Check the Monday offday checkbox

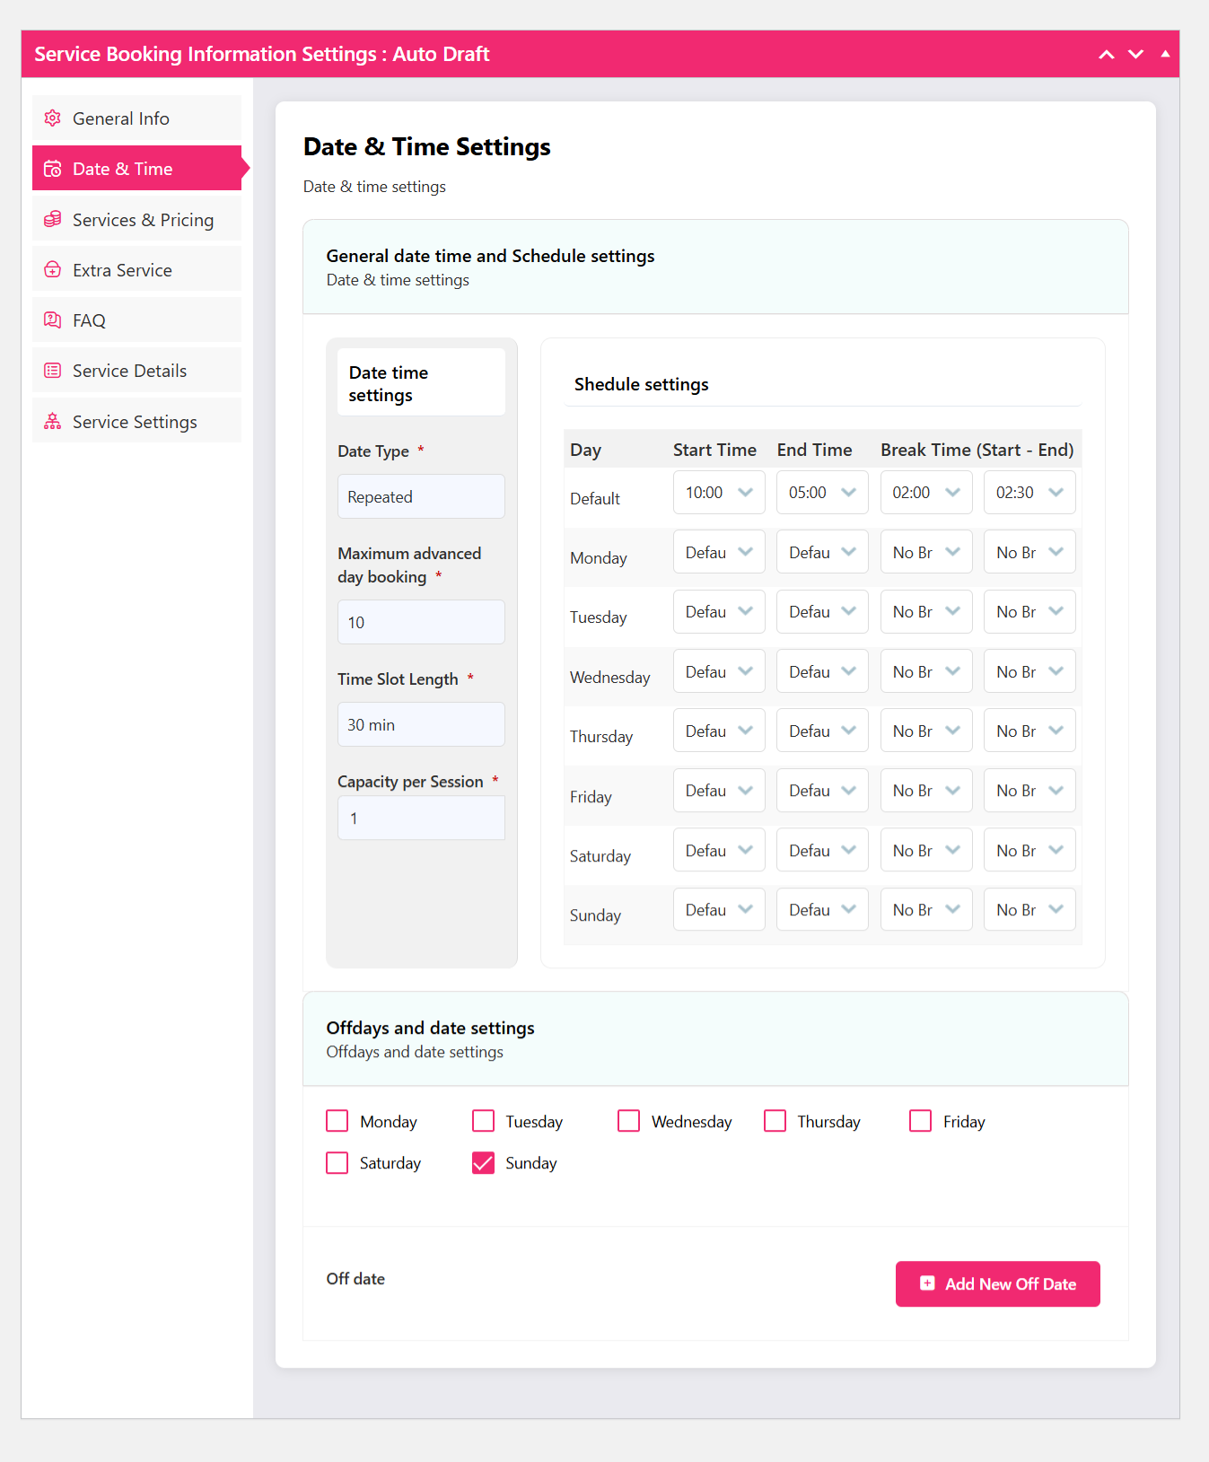[x=337, y=1121]
